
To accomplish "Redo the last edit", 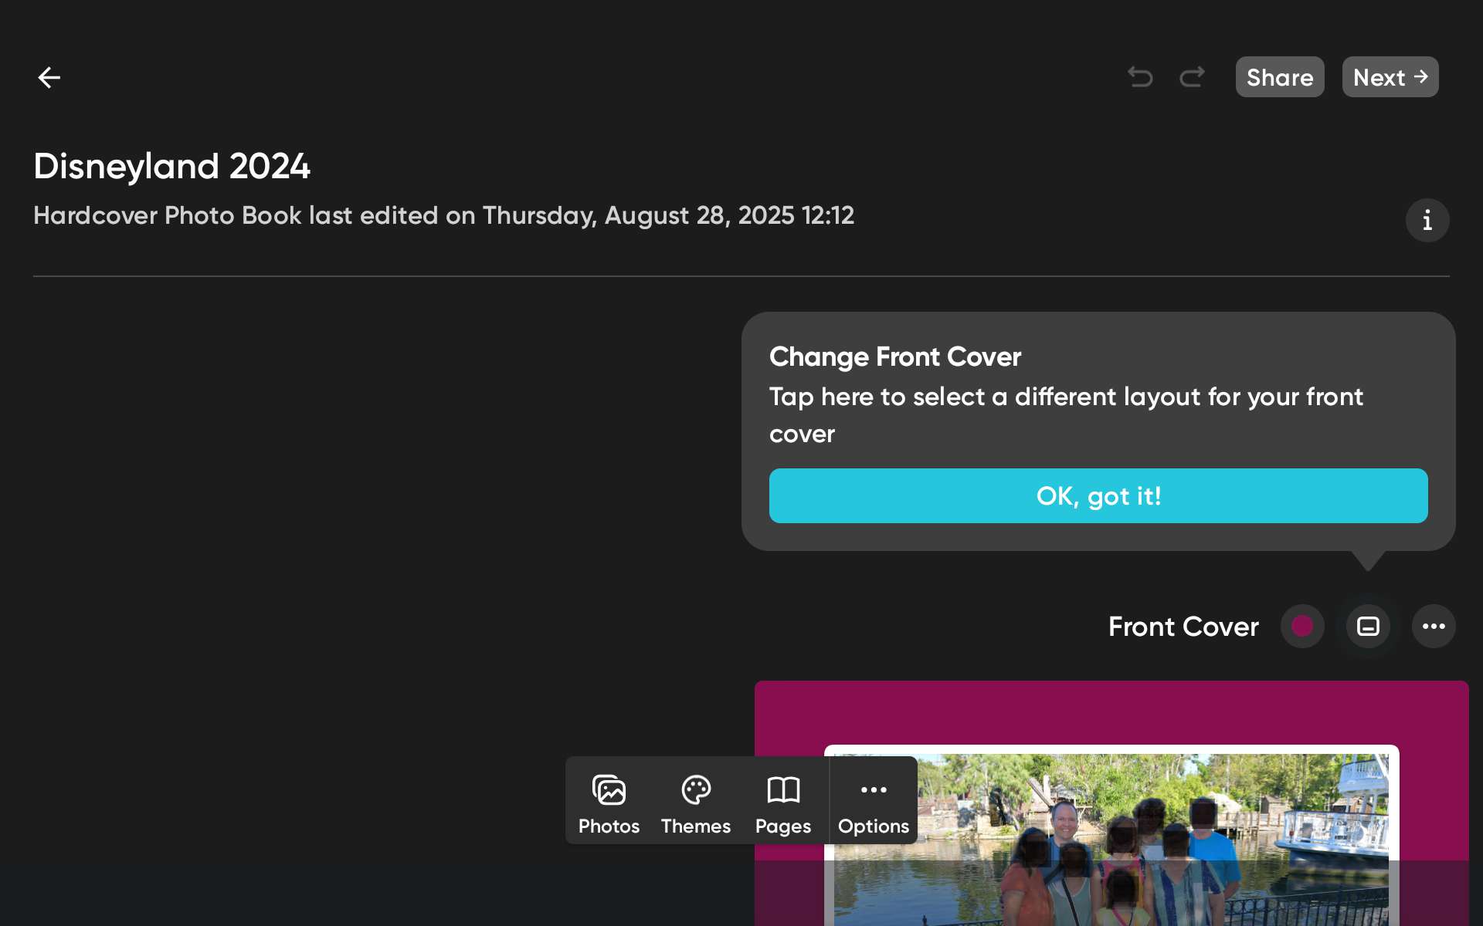I will tap(1192, 76).
